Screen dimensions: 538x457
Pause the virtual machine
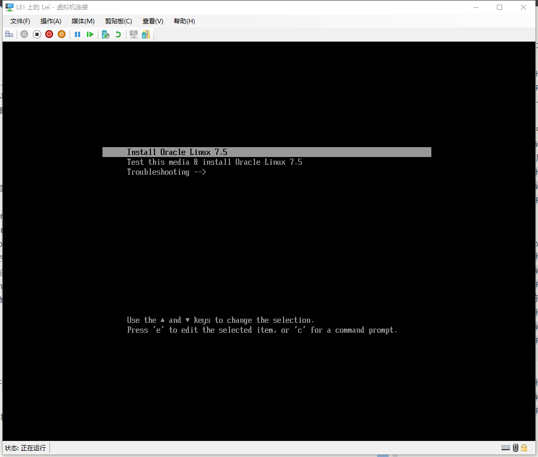coord(78,34)
